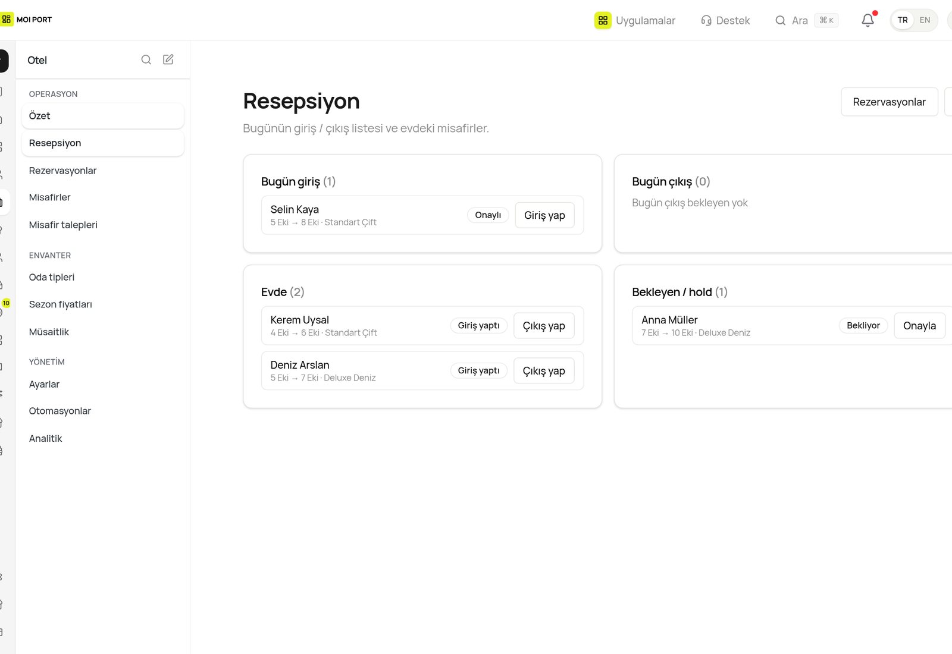The image size is (952, 654).
Task: Open Misafirler menu item
Action: click(103, 197)
